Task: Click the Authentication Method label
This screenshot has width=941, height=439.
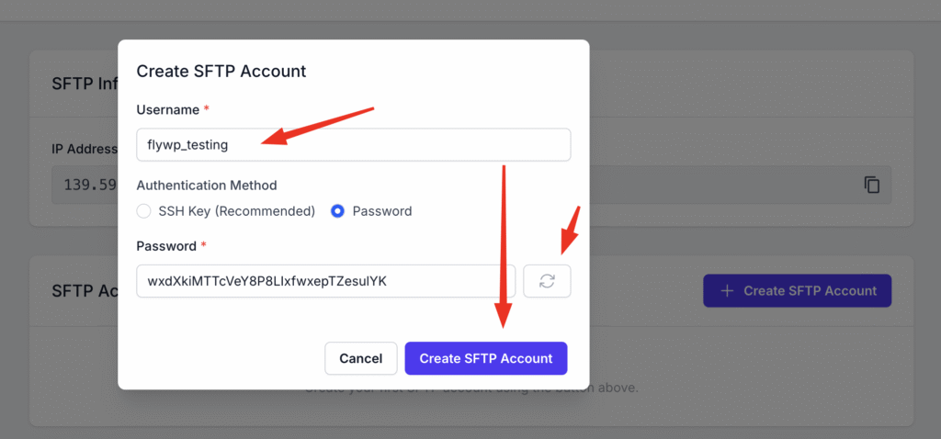Action: tap(207, 186)
